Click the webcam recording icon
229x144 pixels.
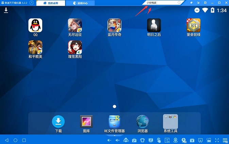184,140
